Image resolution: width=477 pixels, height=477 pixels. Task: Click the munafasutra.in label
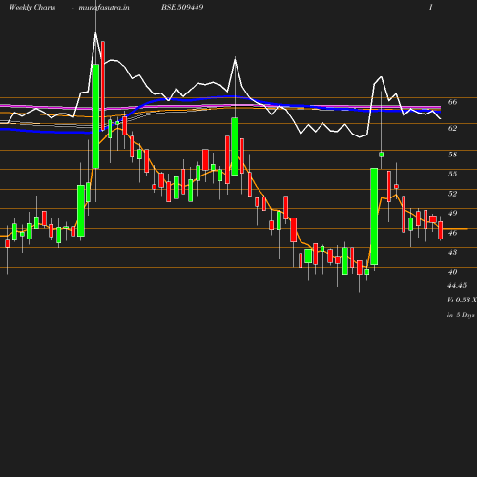pyautogui.click(x=104, y=7)
